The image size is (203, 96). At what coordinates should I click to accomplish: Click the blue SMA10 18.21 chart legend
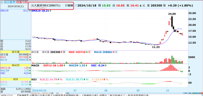[41, 11]
